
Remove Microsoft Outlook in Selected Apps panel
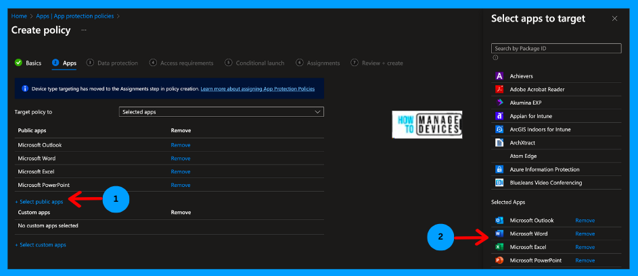585,221
